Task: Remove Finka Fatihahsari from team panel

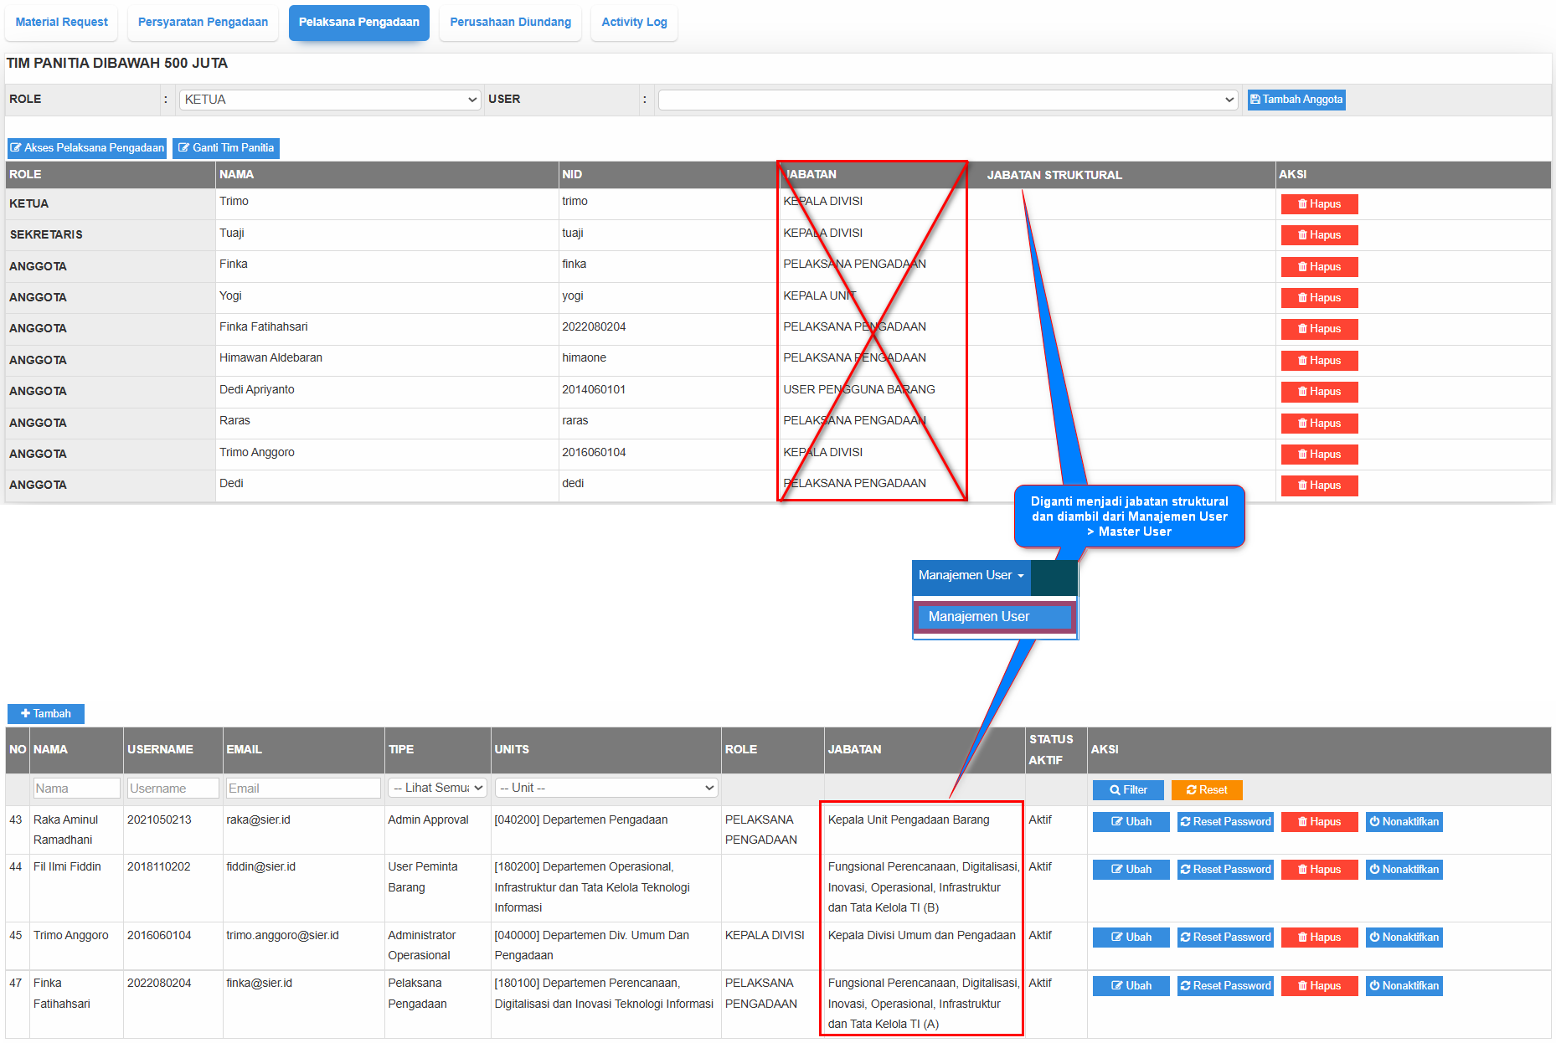Action: pyautogui.click(x=1319, y=329)
